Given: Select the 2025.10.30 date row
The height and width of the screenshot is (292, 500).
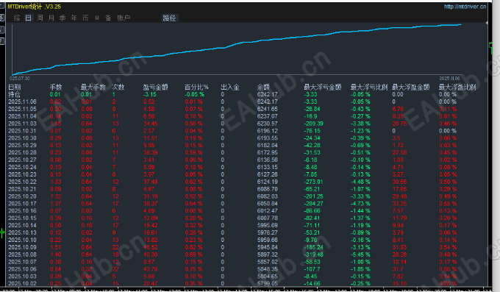Looking at the screenshot, I should click(x=22, y=138).
